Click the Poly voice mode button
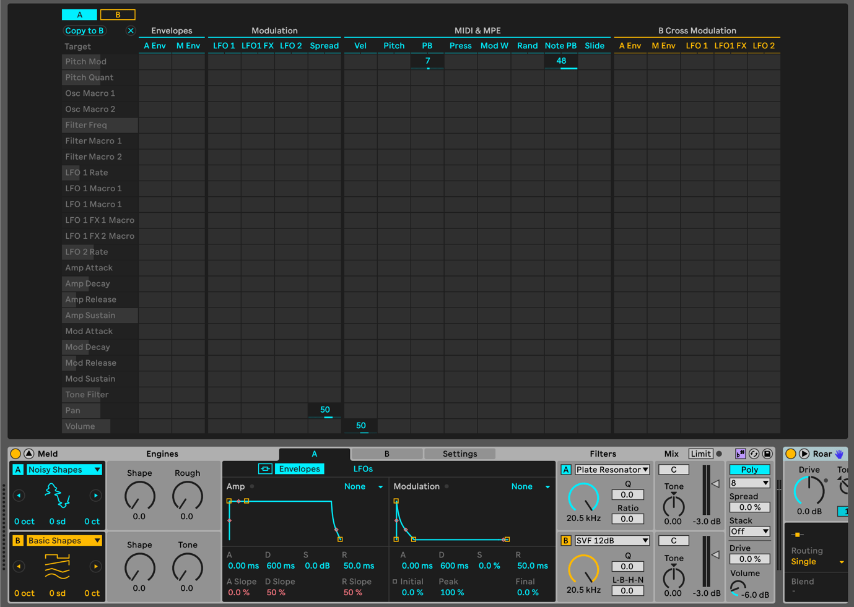 coord(749,470)
